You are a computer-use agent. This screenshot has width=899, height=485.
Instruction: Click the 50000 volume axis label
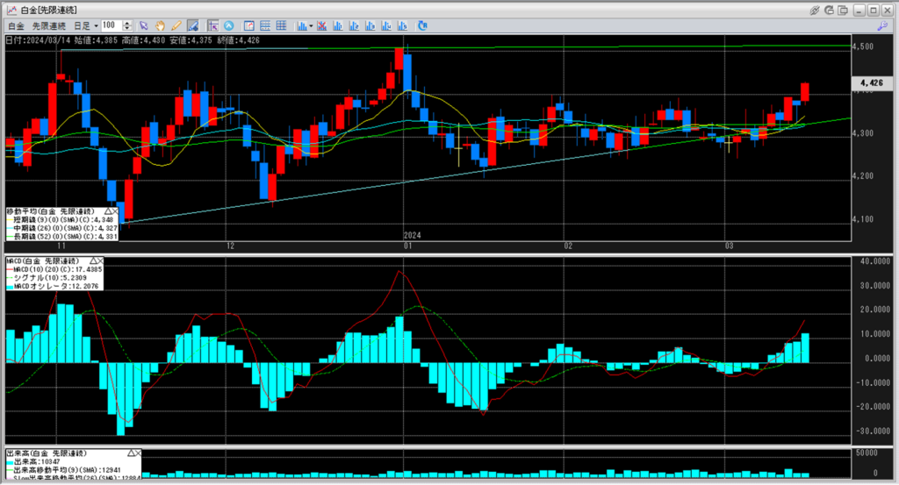click(x=867, y=453)
